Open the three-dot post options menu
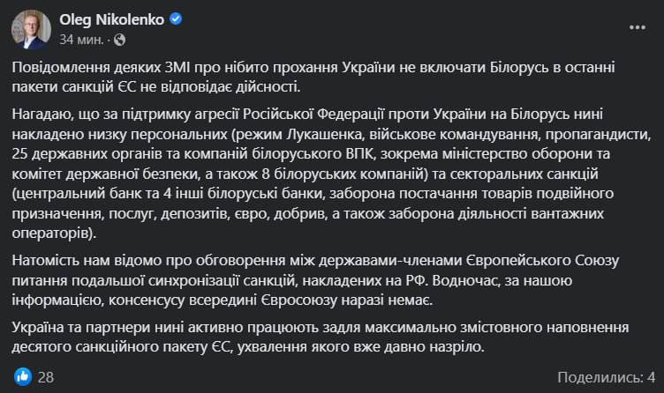Viewport: 664px width, 393px height. 637,30
